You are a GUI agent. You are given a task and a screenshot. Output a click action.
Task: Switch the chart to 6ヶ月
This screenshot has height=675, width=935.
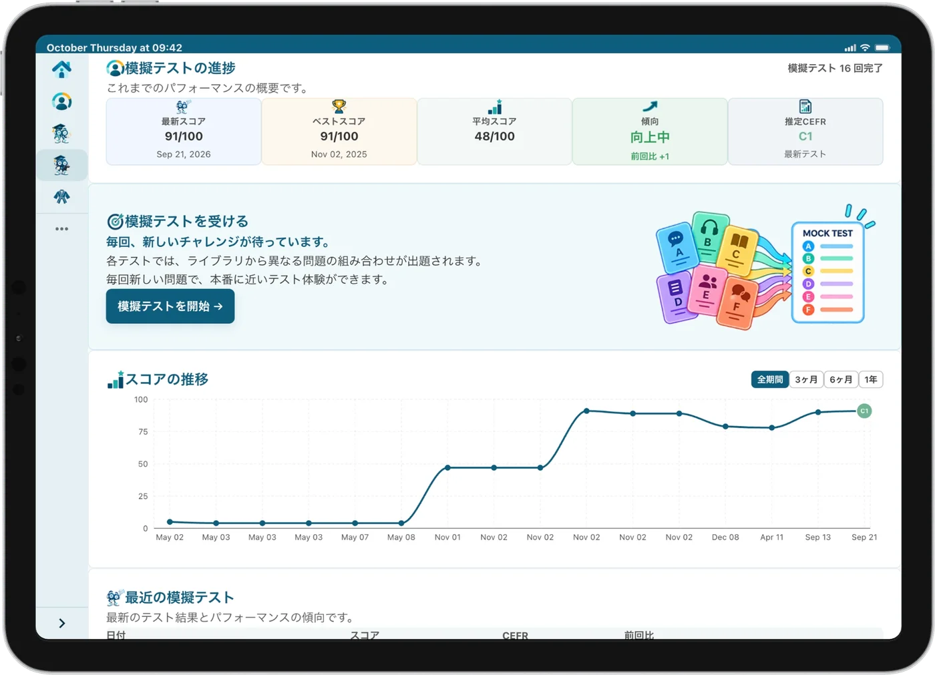point(841,379)
